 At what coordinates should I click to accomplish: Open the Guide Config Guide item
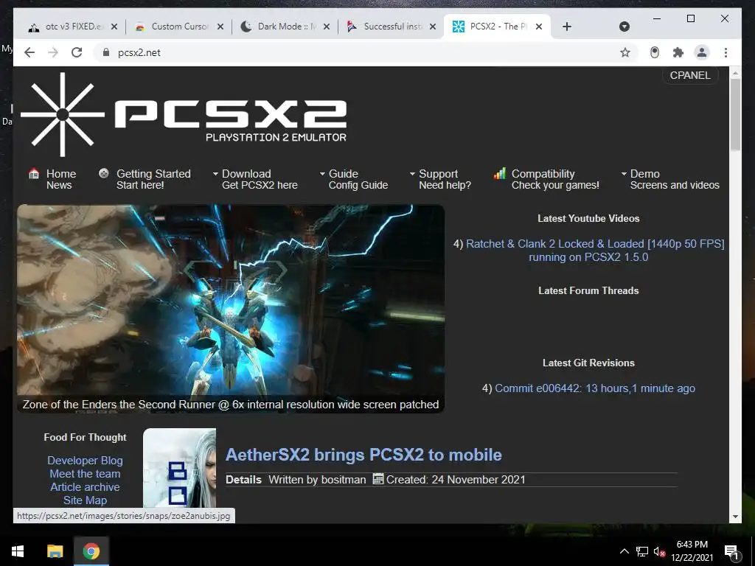(358, 179)
